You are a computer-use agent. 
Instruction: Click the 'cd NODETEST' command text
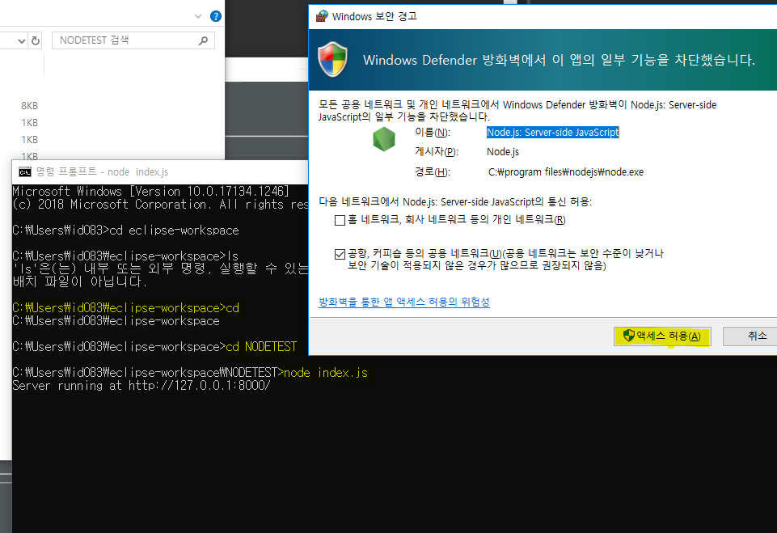click(261, 347)
